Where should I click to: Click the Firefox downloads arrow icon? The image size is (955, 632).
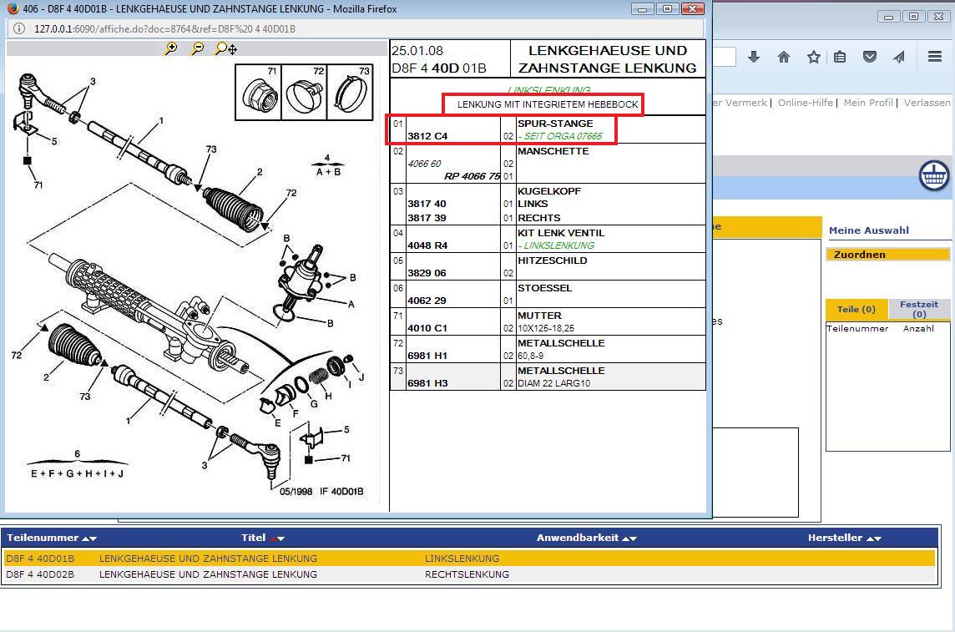coord(754,57)
